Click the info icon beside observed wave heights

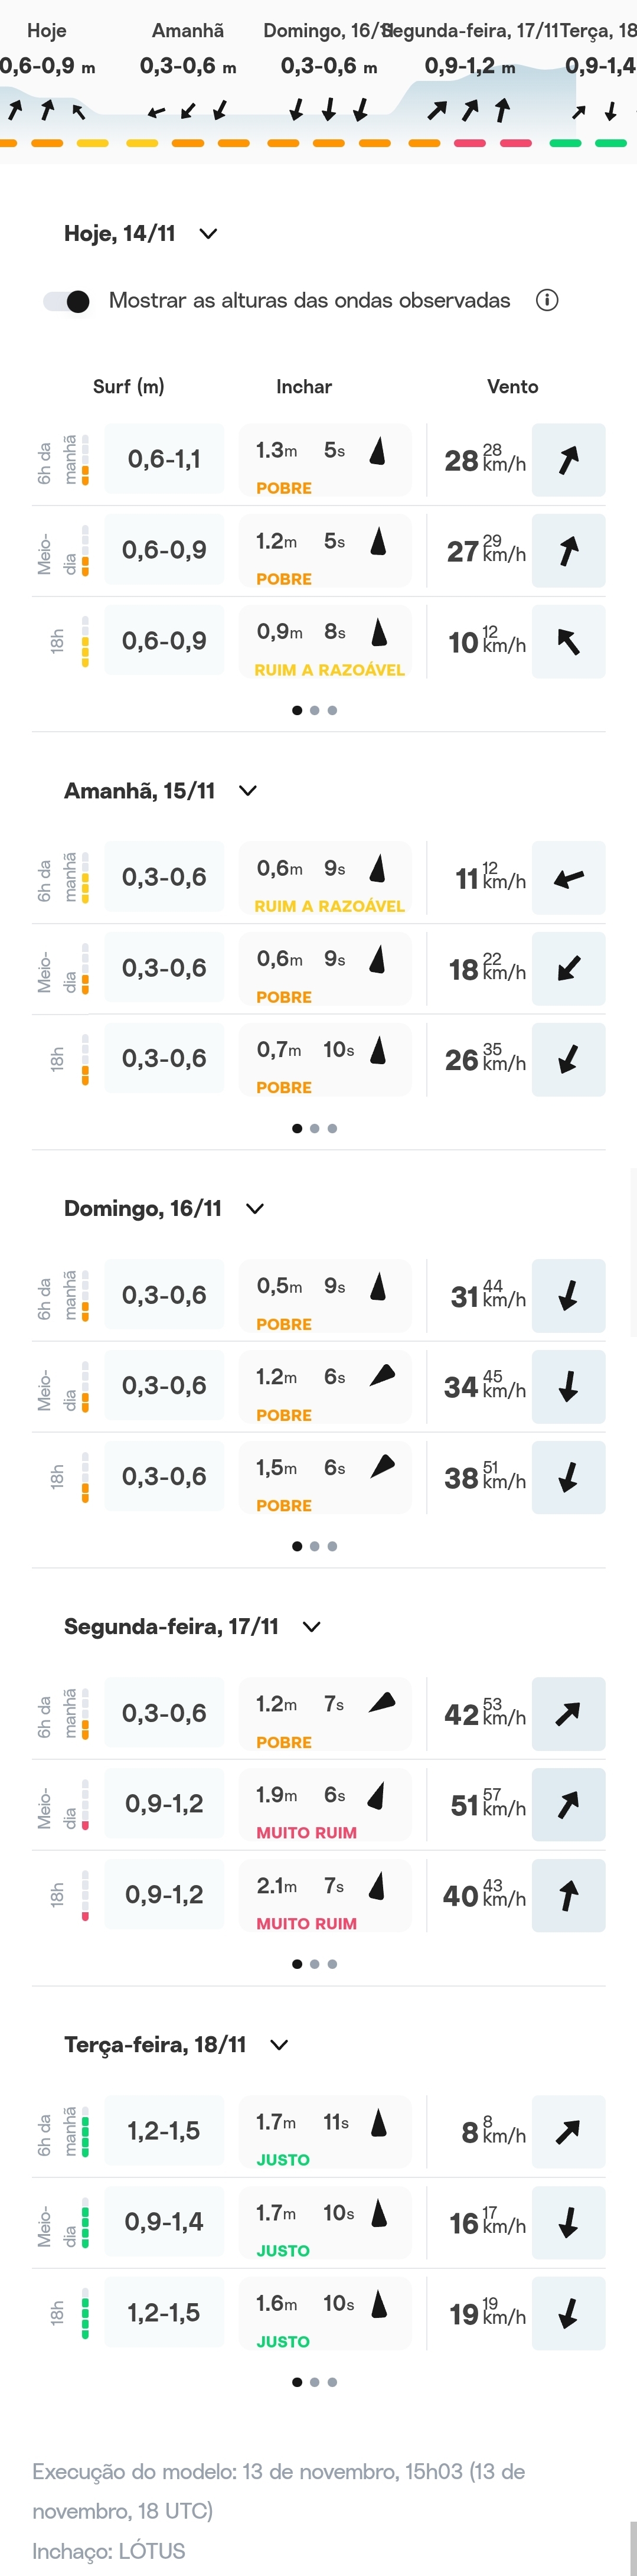tap(547, 300)
